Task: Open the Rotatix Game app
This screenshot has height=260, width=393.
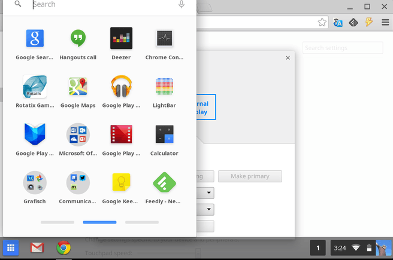Action: [35, 87]
